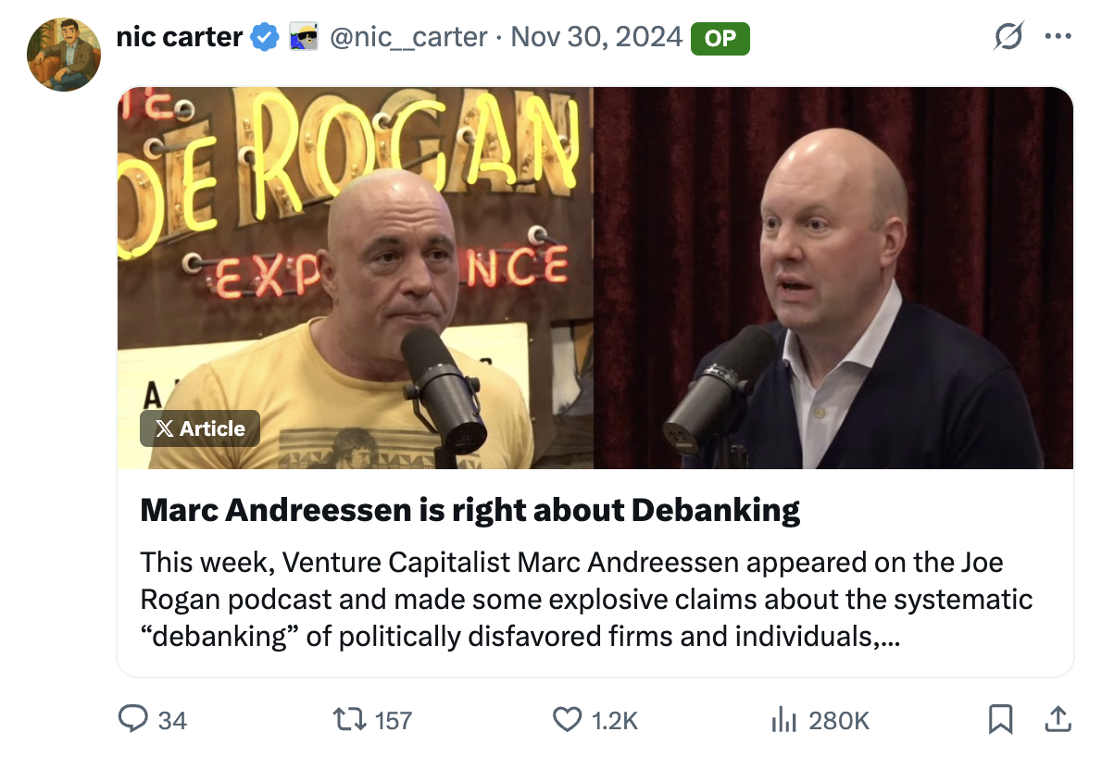Click the blue verified checkmark badge
Viewport: 1102px width, 757px height.
(x=266, y=37)
